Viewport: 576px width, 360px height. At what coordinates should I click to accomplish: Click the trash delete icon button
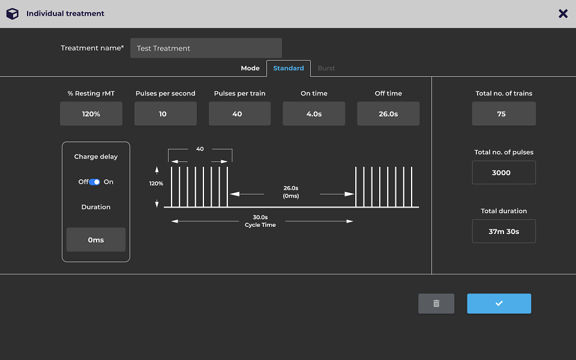point(436,304)
